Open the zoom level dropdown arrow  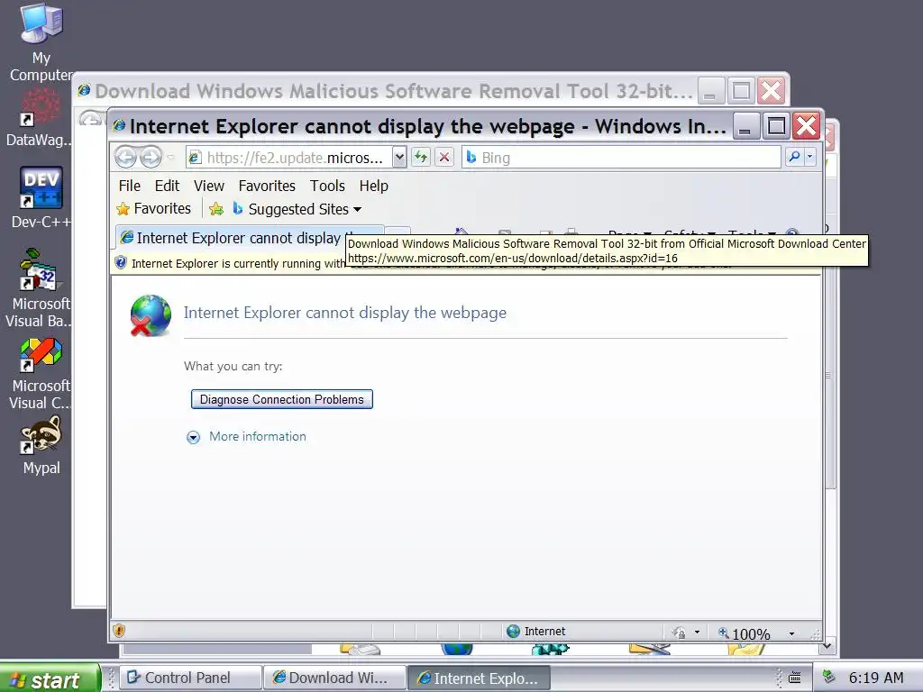click(x=791, y=633)
